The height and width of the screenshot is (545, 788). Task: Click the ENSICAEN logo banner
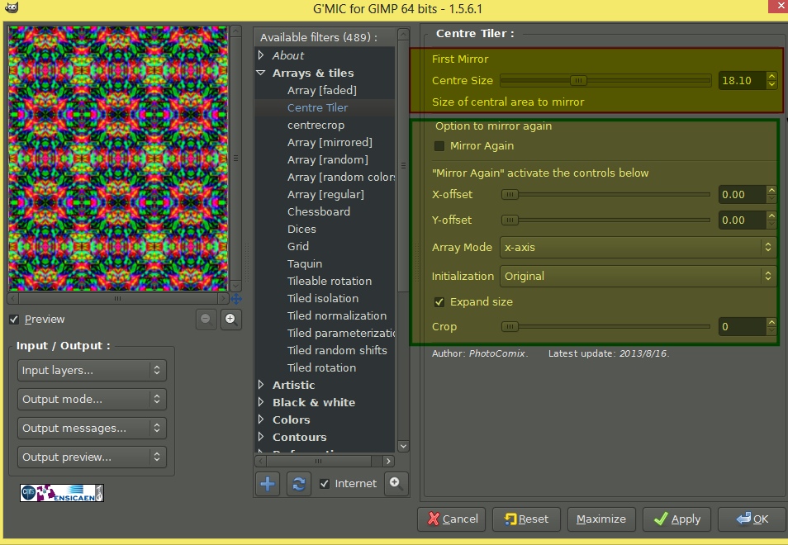click(x=62, y=493)
